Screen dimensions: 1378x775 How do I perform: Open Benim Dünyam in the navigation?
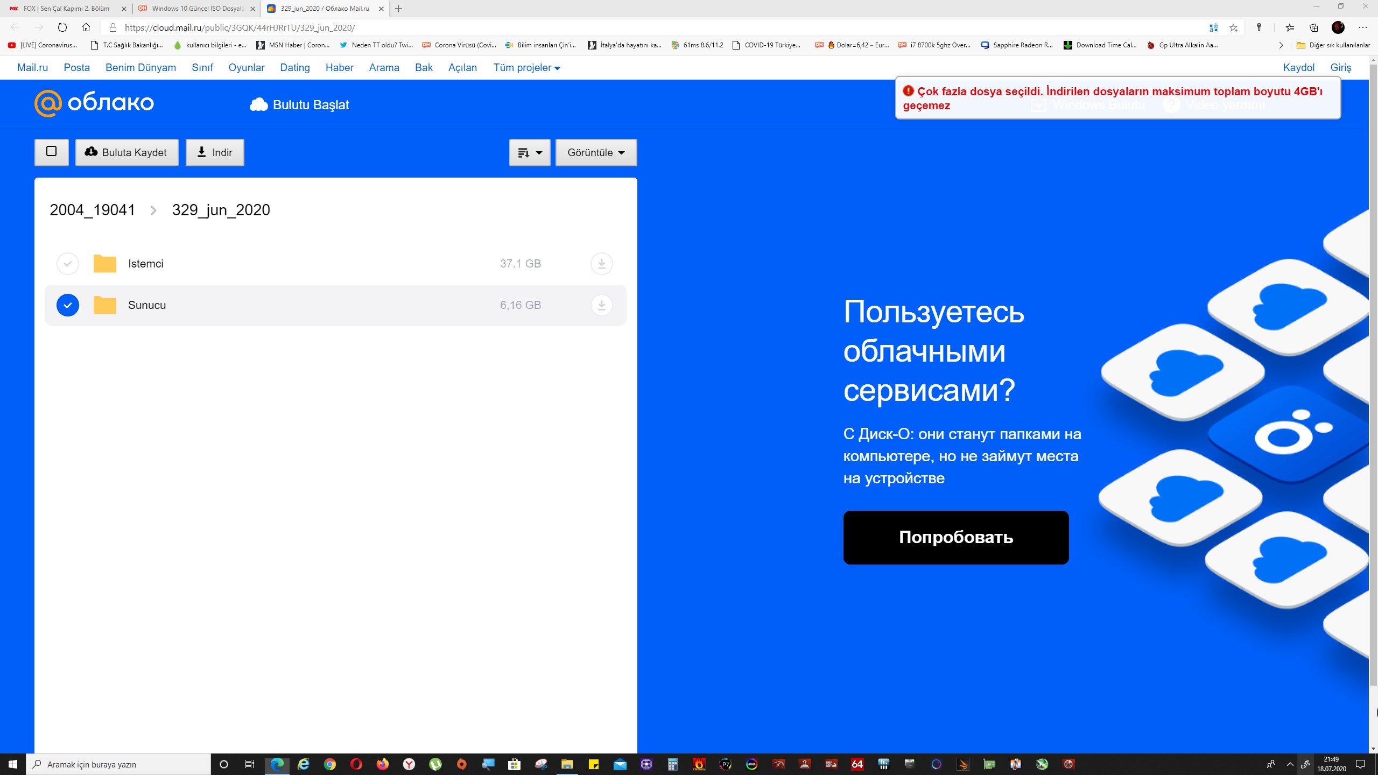click(140, 68)
